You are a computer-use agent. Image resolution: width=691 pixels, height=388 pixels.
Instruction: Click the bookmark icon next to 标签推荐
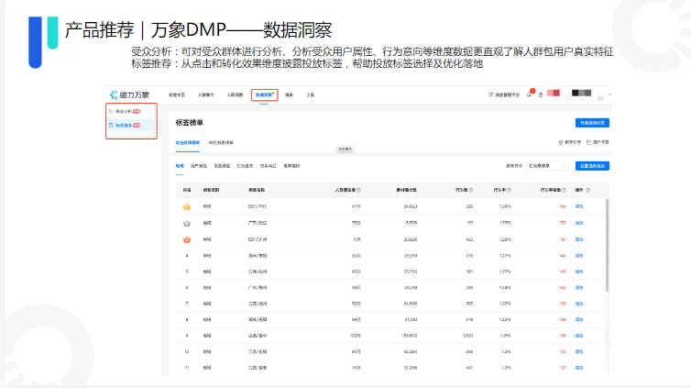[x=111, y=126]
